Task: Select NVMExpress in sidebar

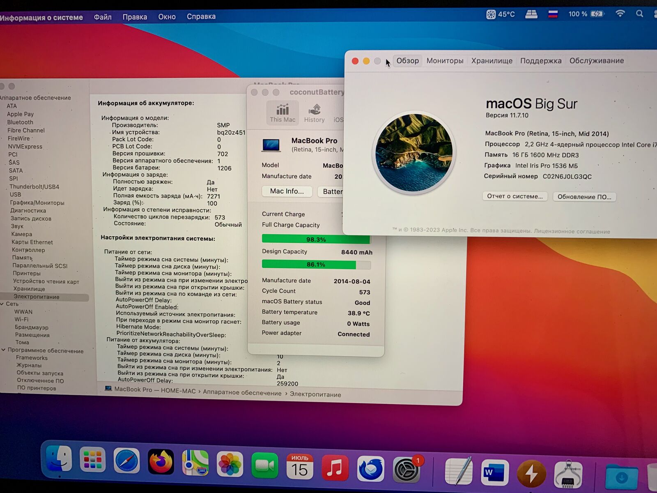Action: point(25,146)
